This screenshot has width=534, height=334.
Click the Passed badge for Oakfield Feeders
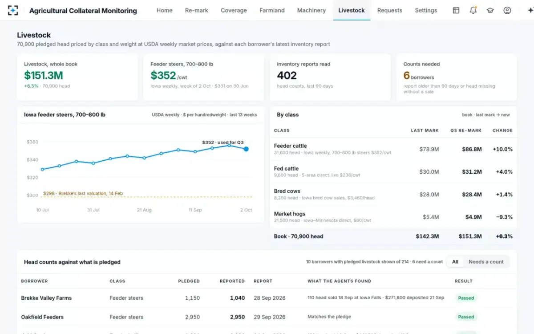click(x=466, y=317)
